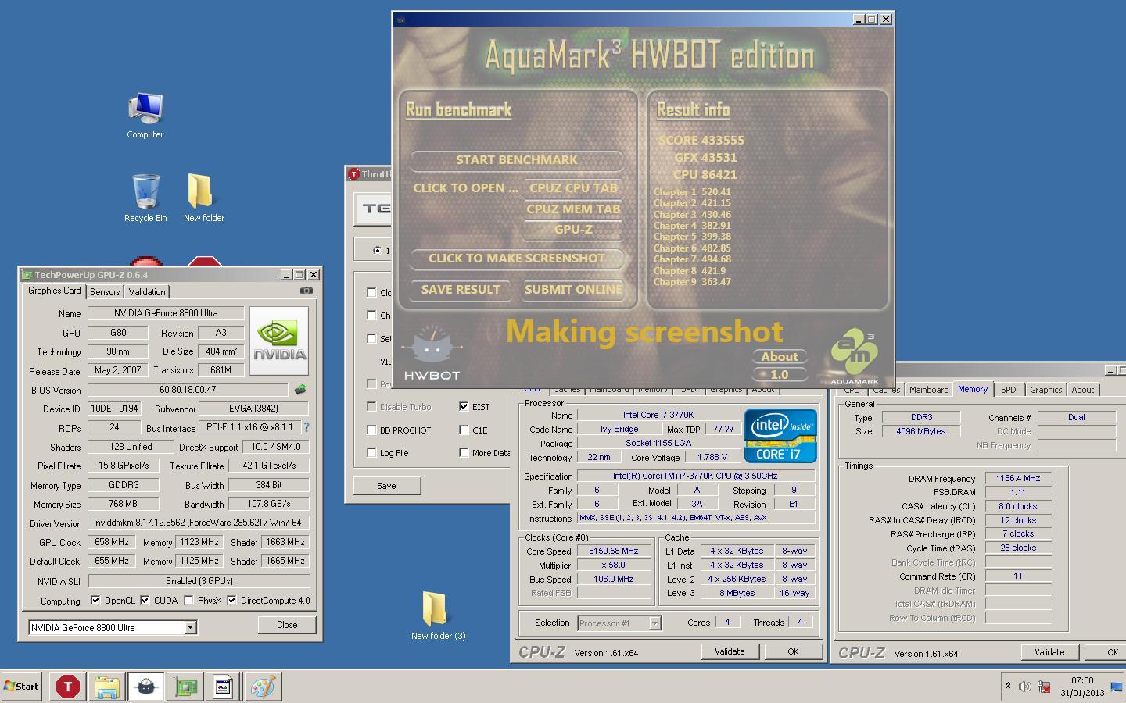Click CPUZ CPU TAB button
Viewport: 1126px width, 703px height.
573,188
